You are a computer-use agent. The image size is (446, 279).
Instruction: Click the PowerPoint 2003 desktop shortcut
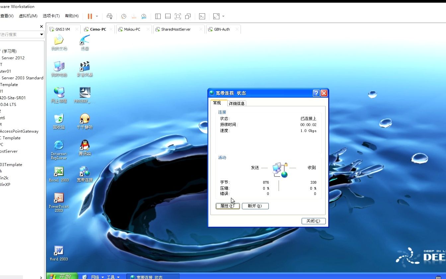tap(59, 202)
